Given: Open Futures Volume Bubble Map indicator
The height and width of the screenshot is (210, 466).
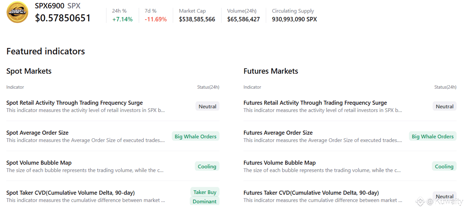Looking at the screenshot, I should pyautogui.click(x=279, y=163).
